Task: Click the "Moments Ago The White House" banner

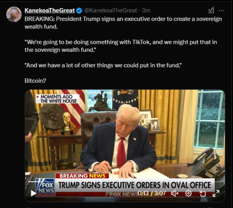Action: [58, 99]
